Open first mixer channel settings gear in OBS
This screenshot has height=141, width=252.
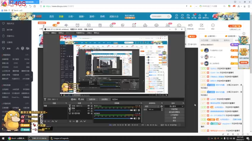tap(139, 110)
